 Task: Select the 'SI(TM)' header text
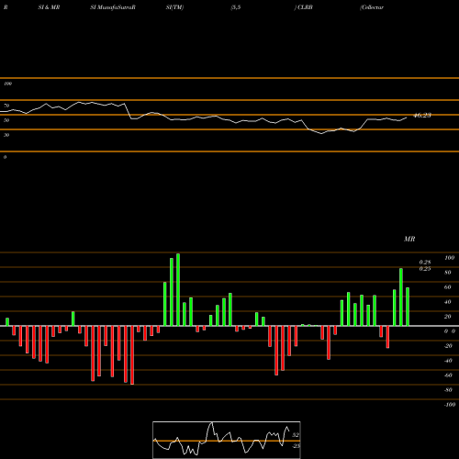pyautogui.click(x=174, y=7)
